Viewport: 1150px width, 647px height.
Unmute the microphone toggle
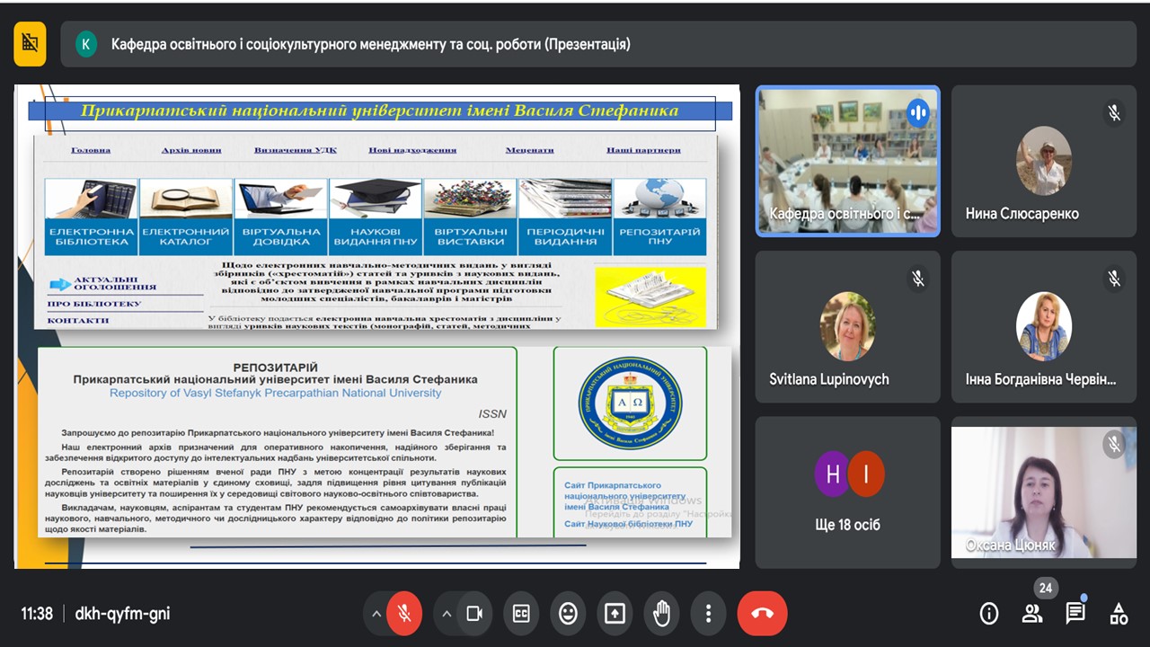(x=404, y=614)
